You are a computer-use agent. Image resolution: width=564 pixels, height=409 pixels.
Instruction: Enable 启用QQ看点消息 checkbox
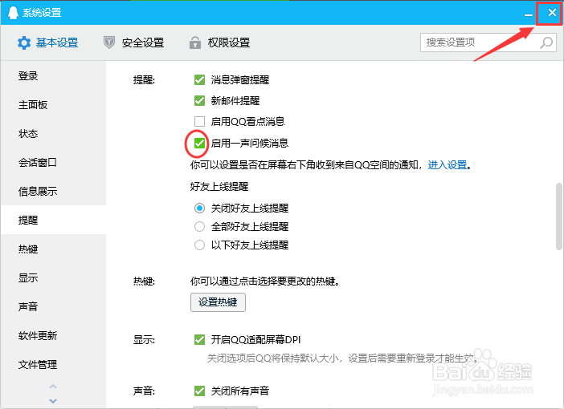[199, 121]
